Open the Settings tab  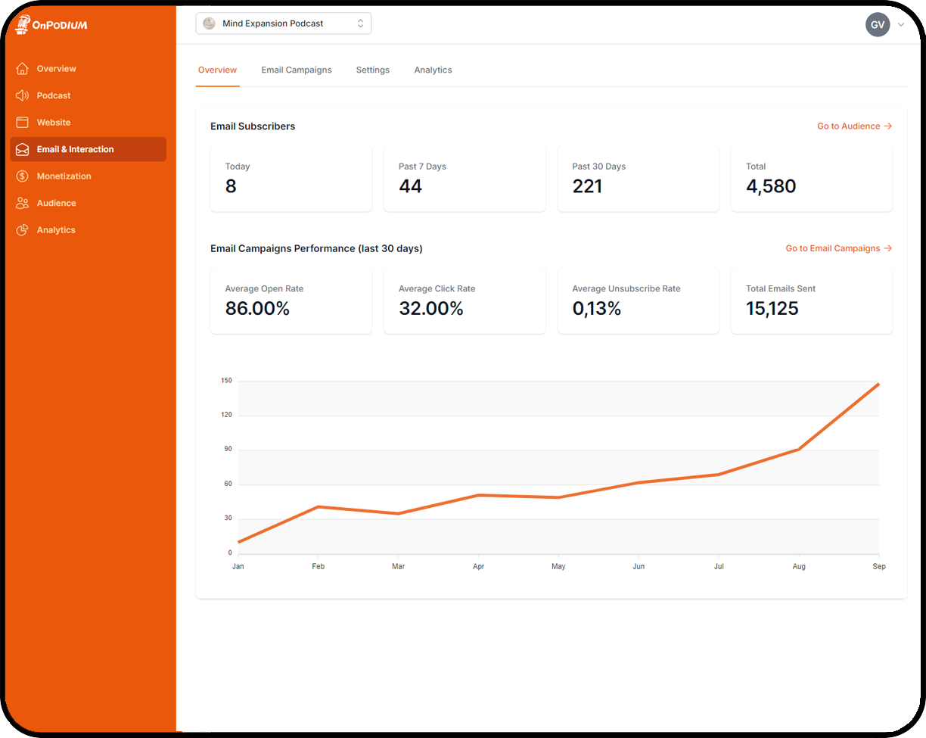tap(372, 70)
